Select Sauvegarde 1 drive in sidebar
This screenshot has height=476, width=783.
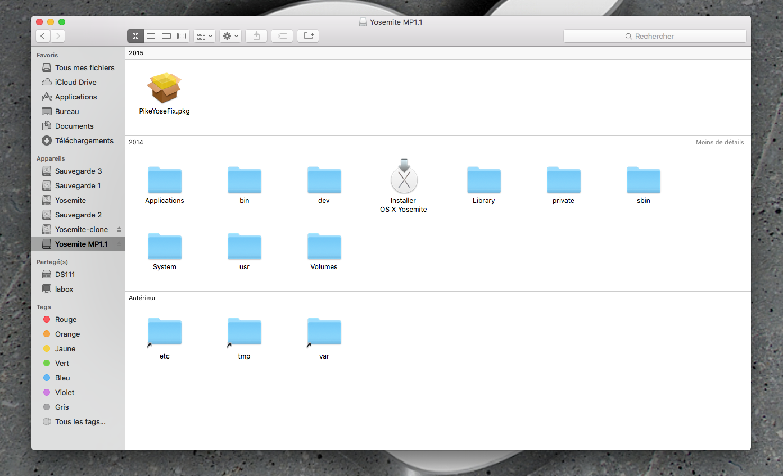pyautogui.click(x=78, y=185)
